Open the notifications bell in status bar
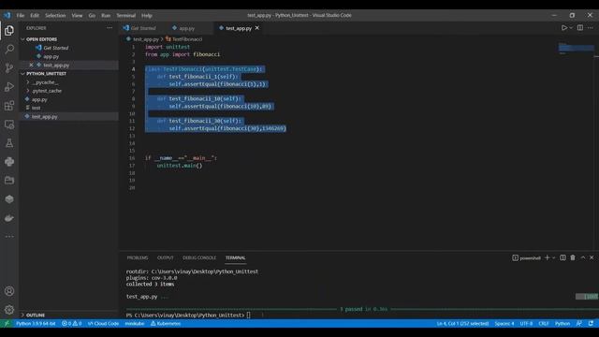The image size is (599, 337). [591, 323]
